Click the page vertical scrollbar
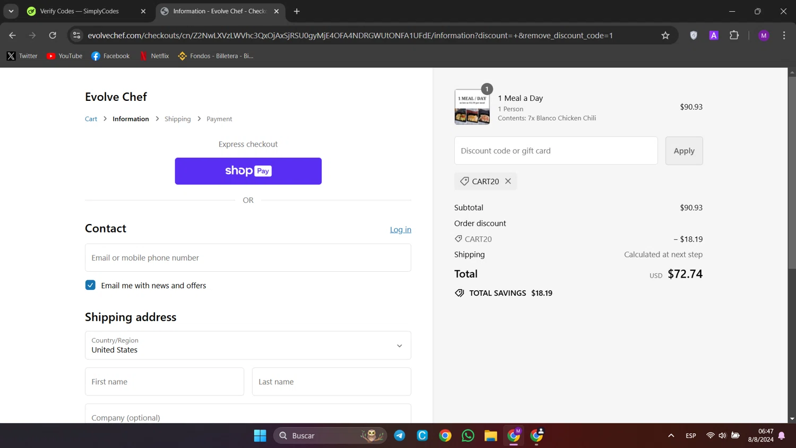The height and width of the screenshot is (448, 796). coord(792,173)
